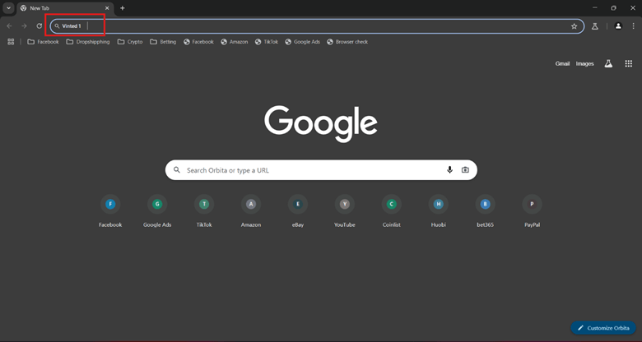Open the Betting bookmarks folder
The height and width of the screenshot is (342, 642).
pos(163,42)
